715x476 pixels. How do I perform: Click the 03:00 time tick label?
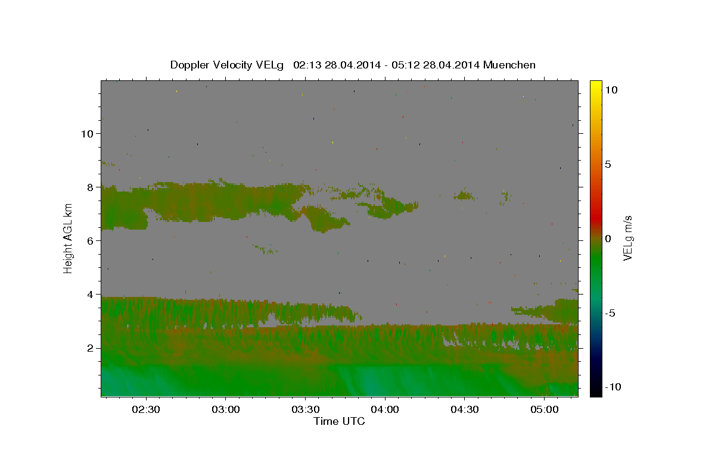click(226, 409)
